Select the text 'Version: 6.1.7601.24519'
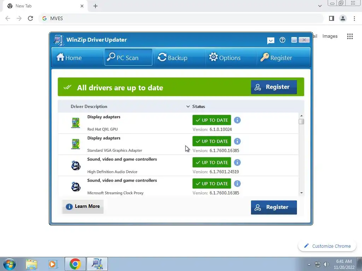Viewport: 362px width, 271px height. click(x=216, y=172)
